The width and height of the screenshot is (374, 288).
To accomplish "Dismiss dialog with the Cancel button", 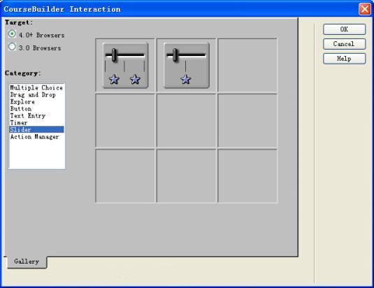I will [x=344, y=44].
